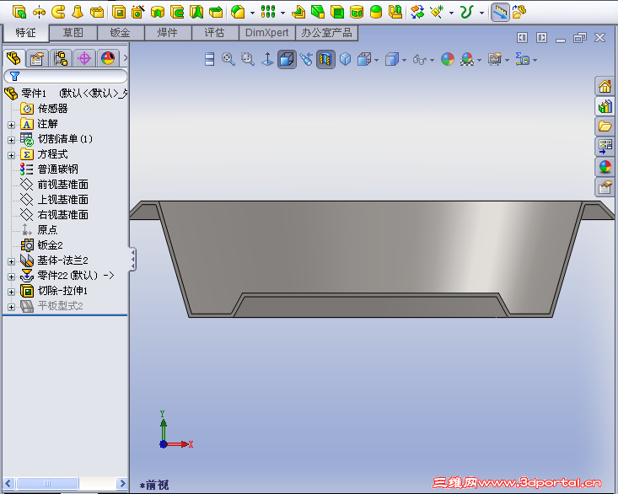618x494 pixels.
Task: Click Zoom to Fit magnifier icon
Action: click(x=228, y=60)
